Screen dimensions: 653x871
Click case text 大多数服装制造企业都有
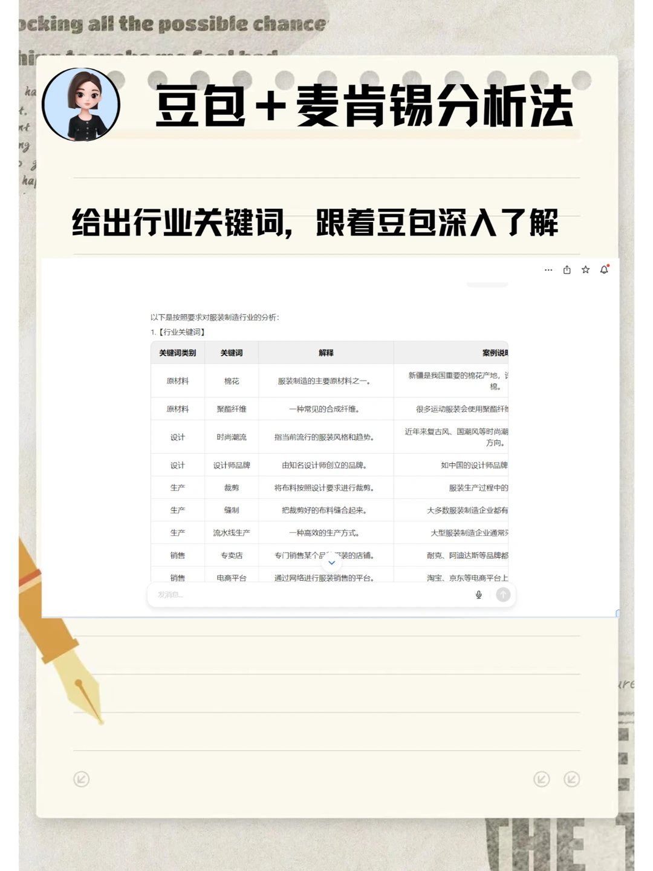click(467, 511)
